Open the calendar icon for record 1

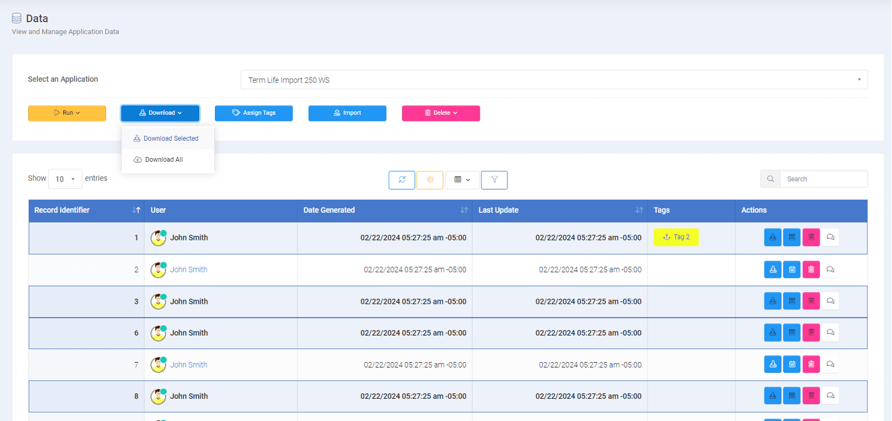pos(792,238)
